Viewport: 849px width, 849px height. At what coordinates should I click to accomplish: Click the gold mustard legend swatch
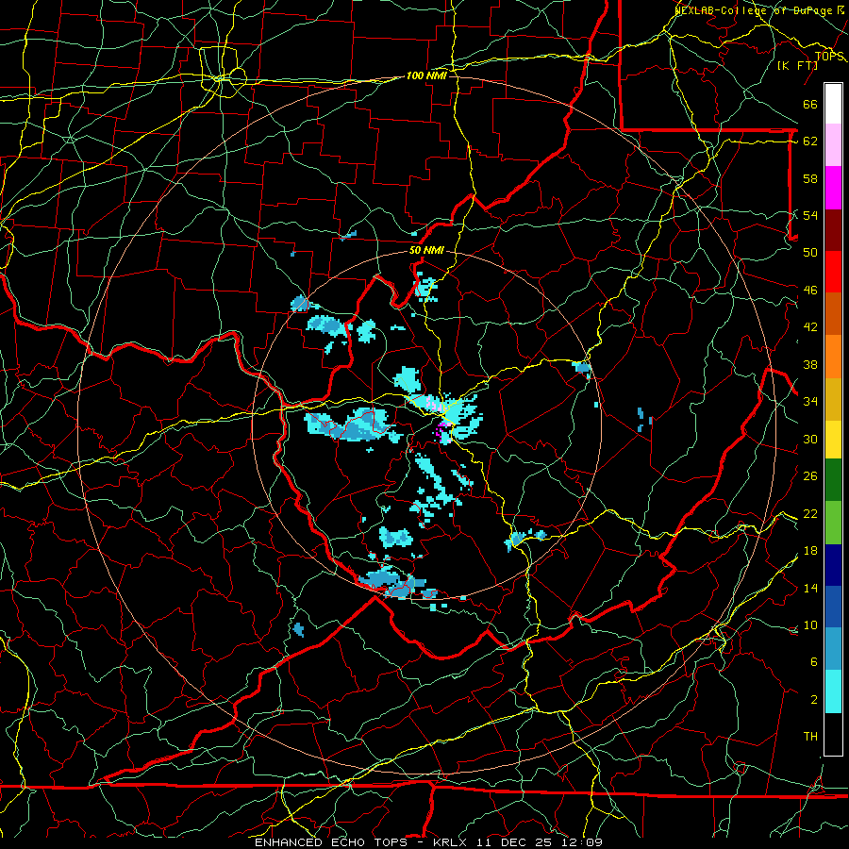coord(833,398)
